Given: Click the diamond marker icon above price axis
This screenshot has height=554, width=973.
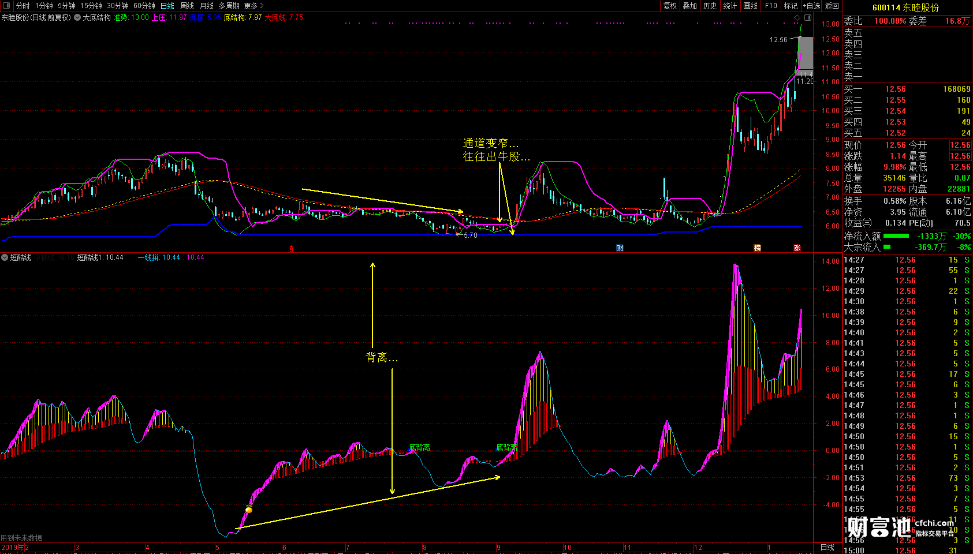Looking at the screenshot, I should pyautogui.click(x=797, y=18).
